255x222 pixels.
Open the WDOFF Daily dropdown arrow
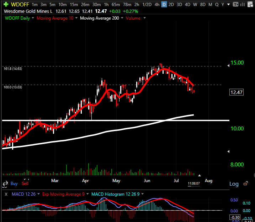33,18
